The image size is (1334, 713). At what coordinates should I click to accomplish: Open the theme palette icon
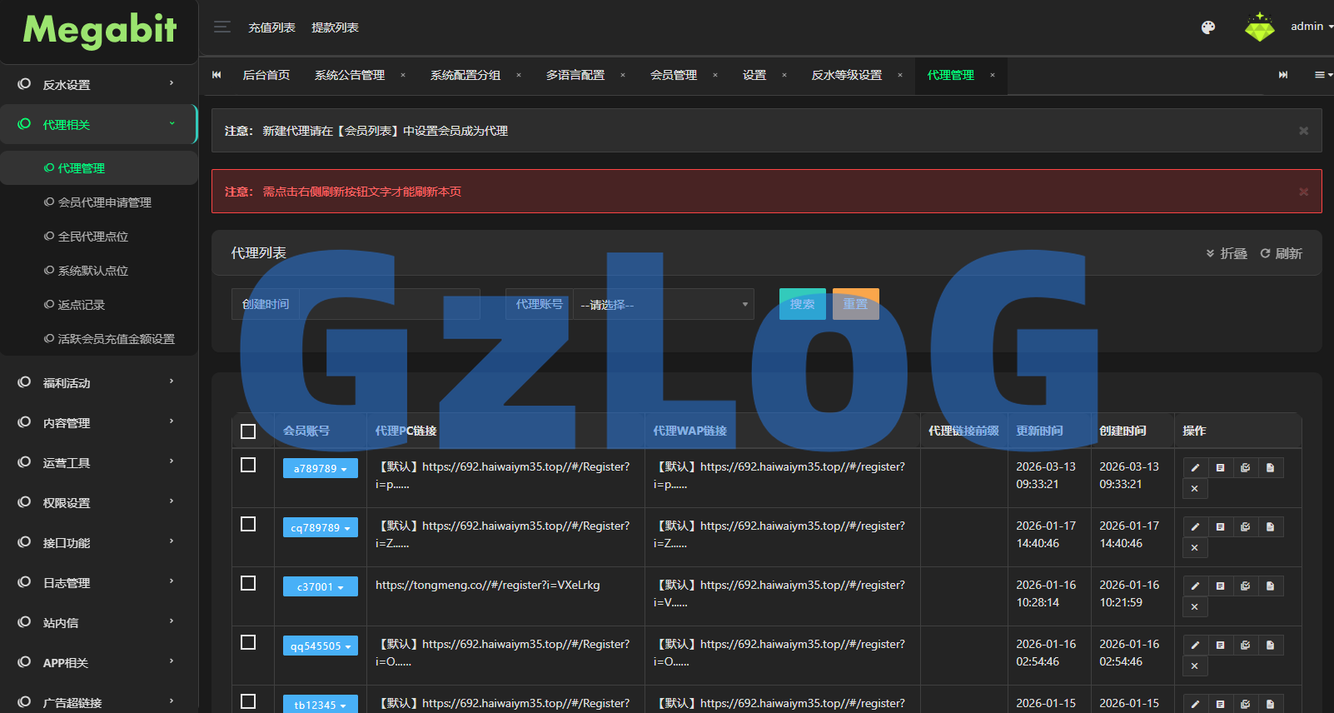[1207, 27]
